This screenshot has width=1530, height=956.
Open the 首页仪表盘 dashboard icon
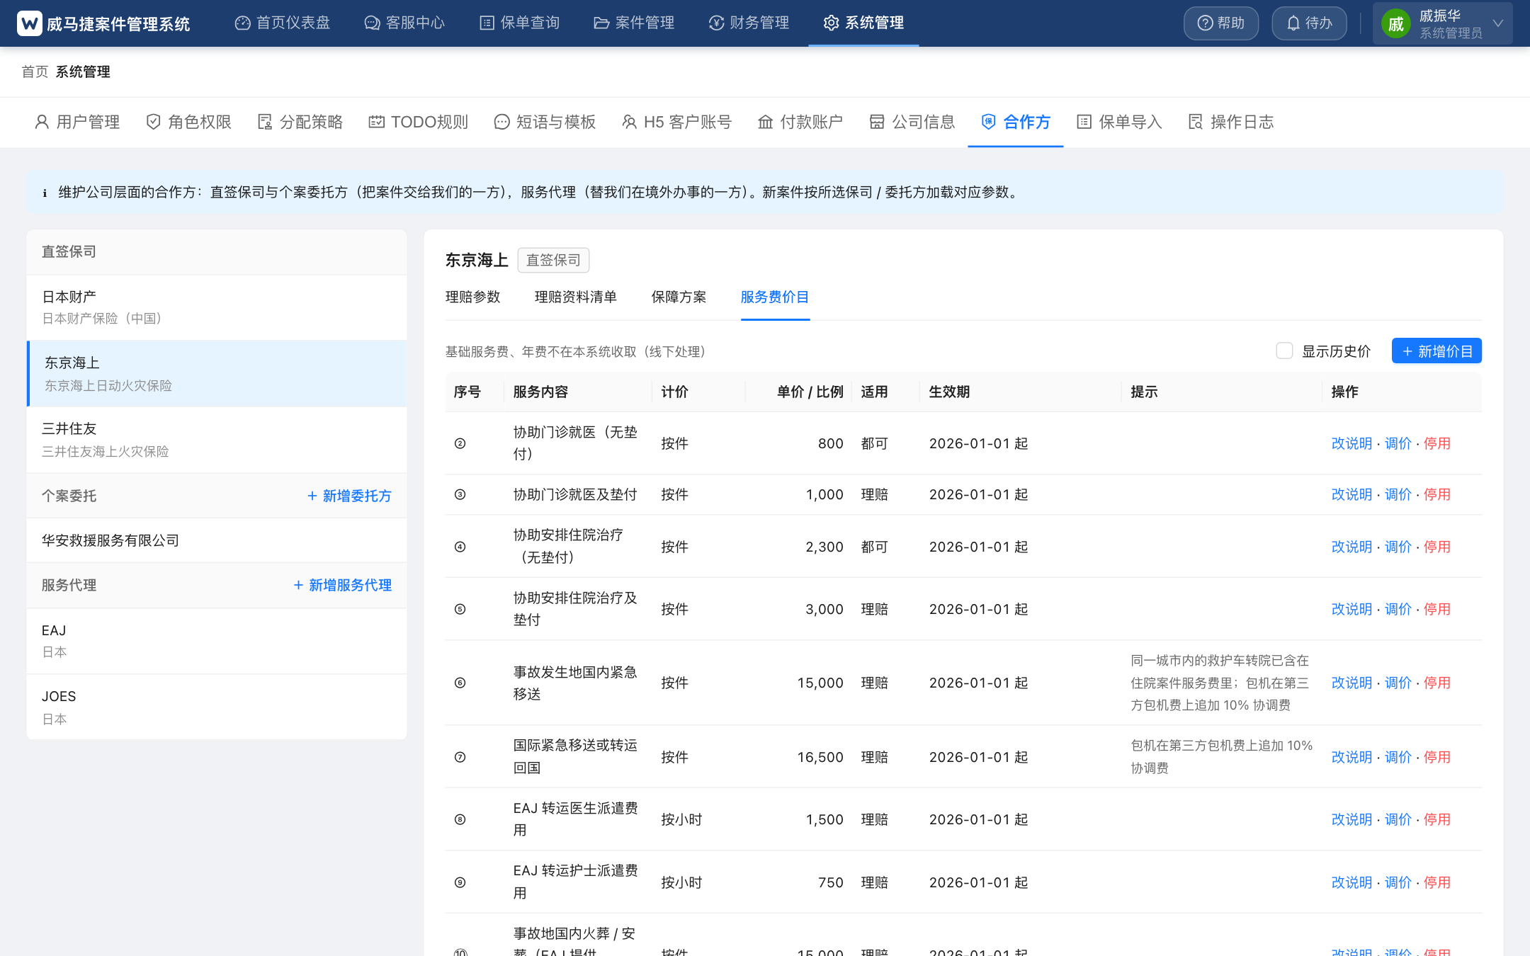click(x=242, y=23)
